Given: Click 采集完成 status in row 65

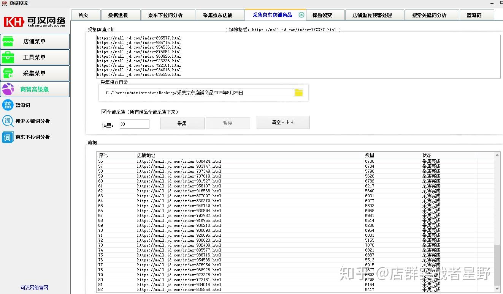Looking at the screenshot, I should click(x=431, y=206).
